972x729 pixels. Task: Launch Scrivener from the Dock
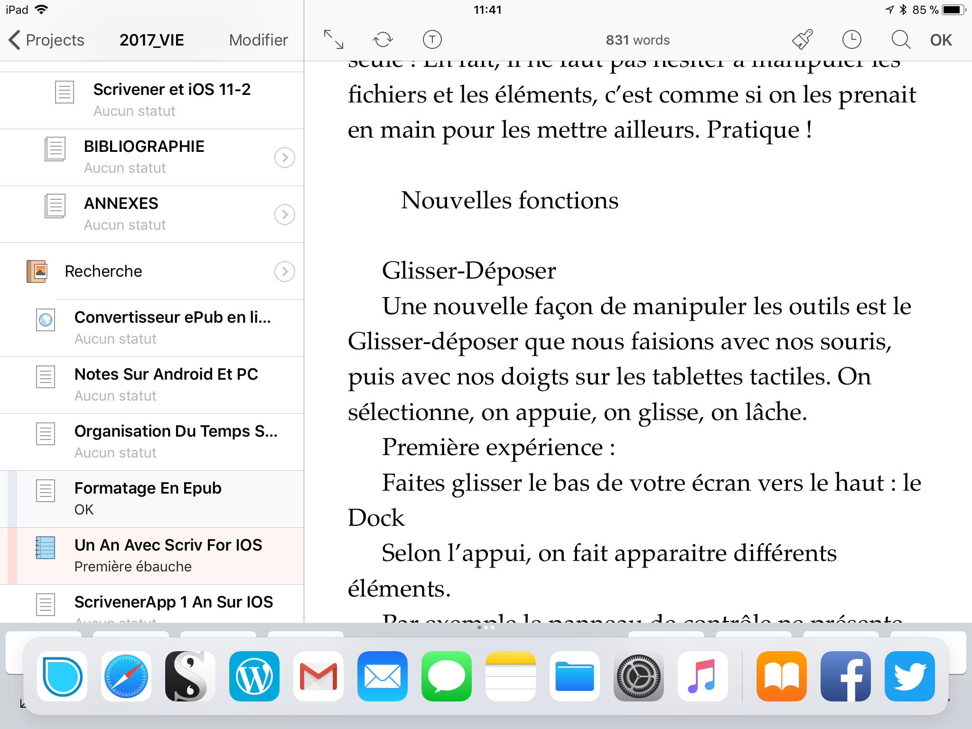coord(189,676)
